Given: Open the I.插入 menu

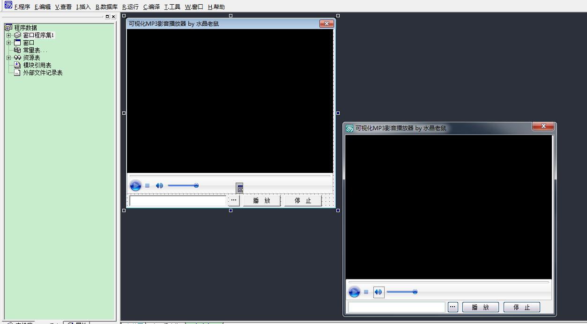Looking at the screenshot, I should click(x=83, y=7).
